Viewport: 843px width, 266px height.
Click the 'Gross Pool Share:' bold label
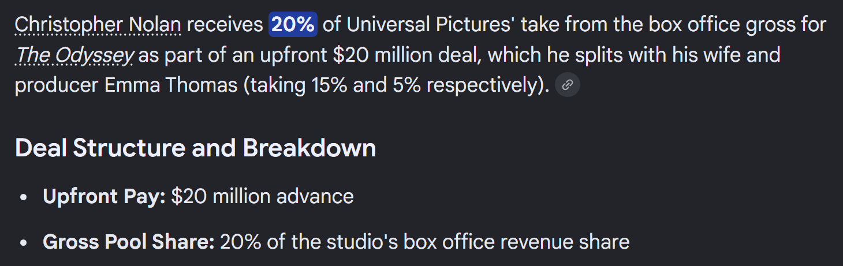click(128, 241)
